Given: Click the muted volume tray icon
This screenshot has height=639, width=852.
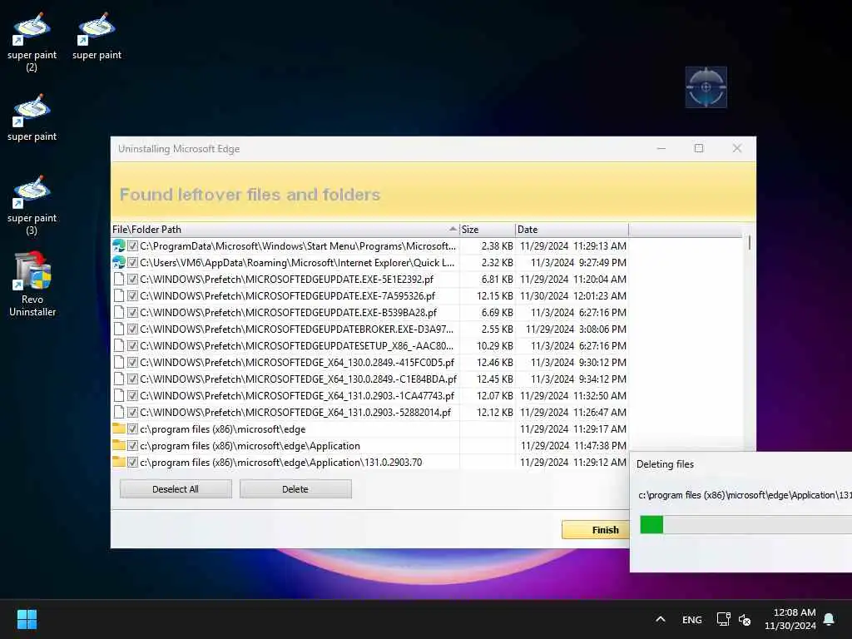Looking at the screenshot, I should pos(745,619).
